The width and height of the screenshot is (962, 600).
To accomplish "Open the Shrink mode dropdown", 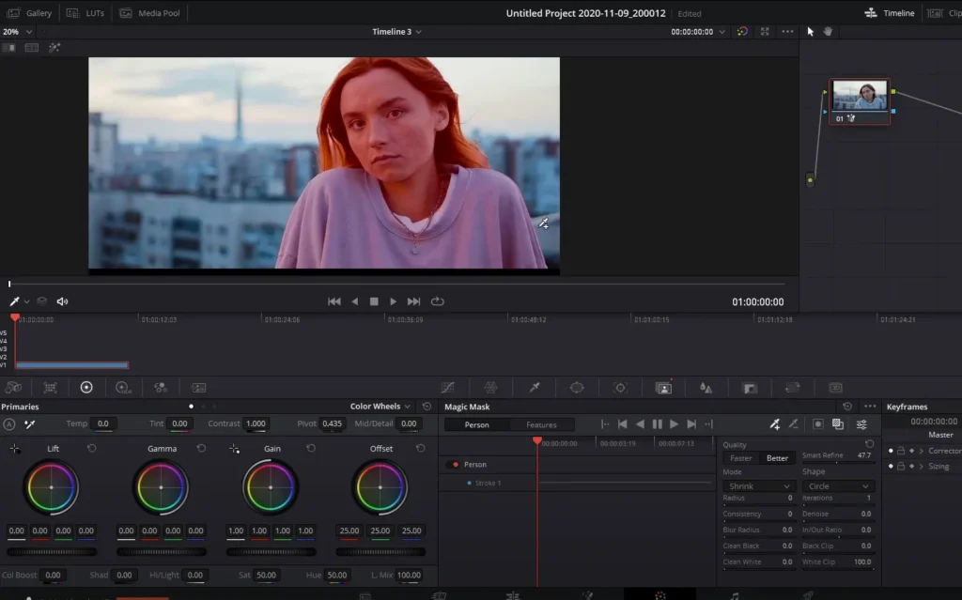I will (759, 486).
